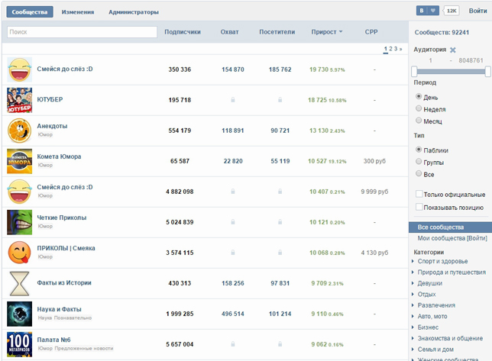Select the Месяц period radio button
Viewport: 492px width, 361px height.
419,121
